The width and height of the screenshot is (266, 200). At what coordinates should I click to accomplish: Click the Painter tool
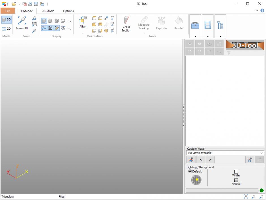point(179,23)
